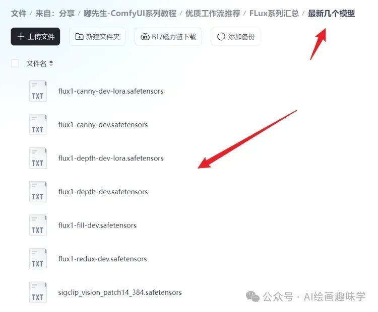Open BT/磁力链下载 download option
378x312 pixels.
(x=168, y=37)
